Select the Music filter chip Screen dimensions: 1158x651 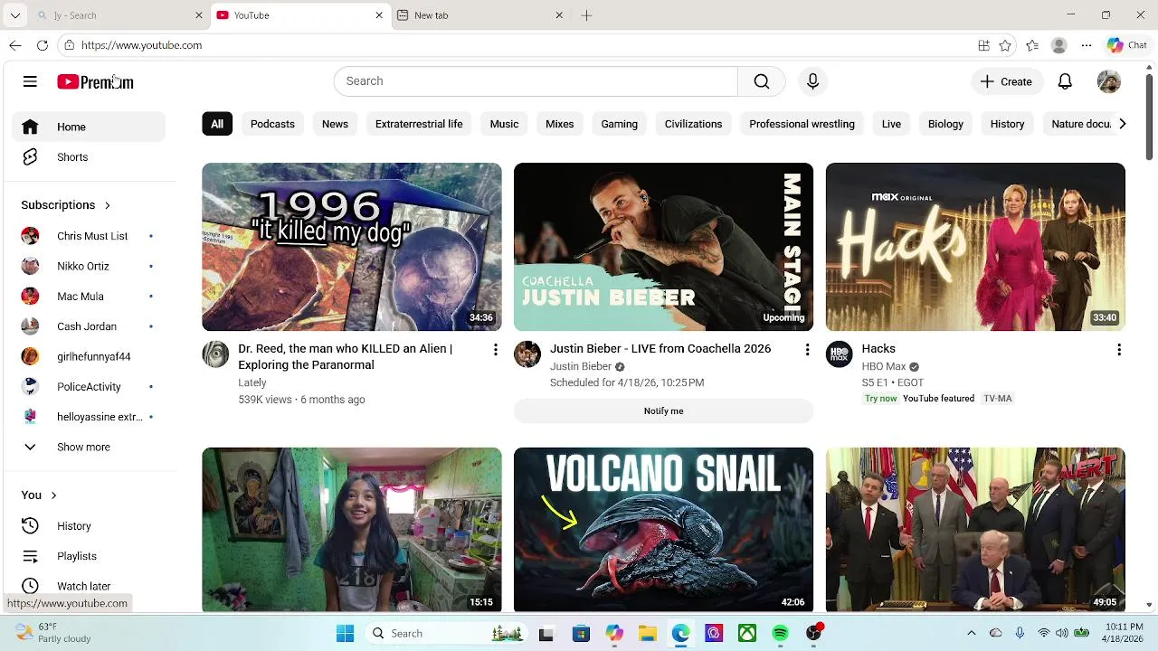[504, 124]
